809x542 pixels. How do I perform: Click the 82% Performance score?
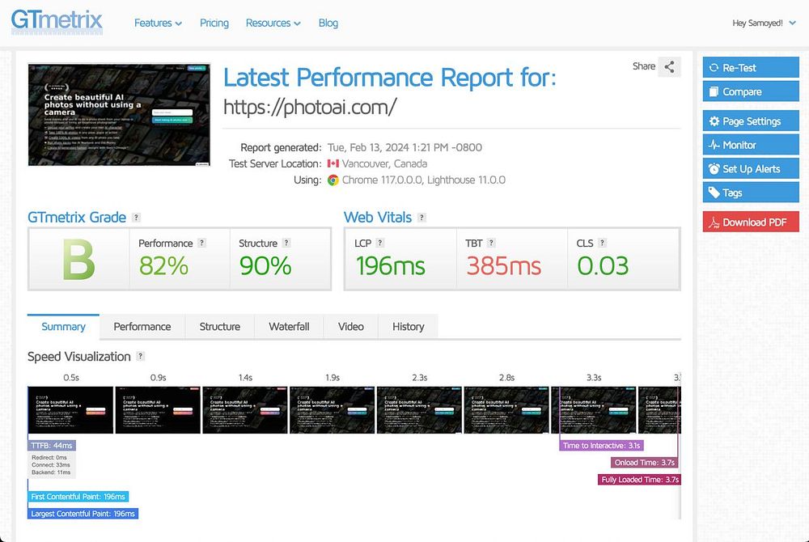point(163,266)
